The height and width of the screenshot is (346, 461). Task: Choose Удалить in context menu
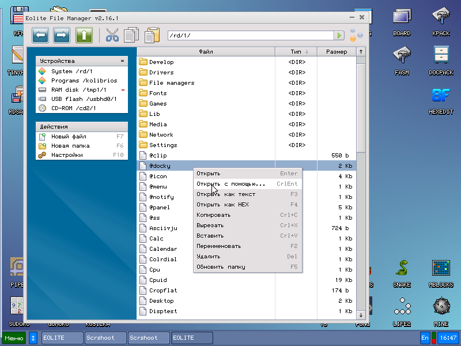248,257
